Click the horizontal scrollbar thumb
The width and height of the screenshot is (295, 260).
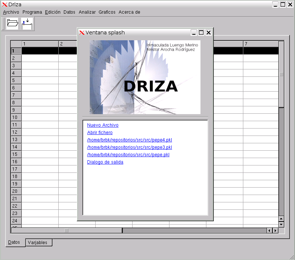[x=66, y=230]
